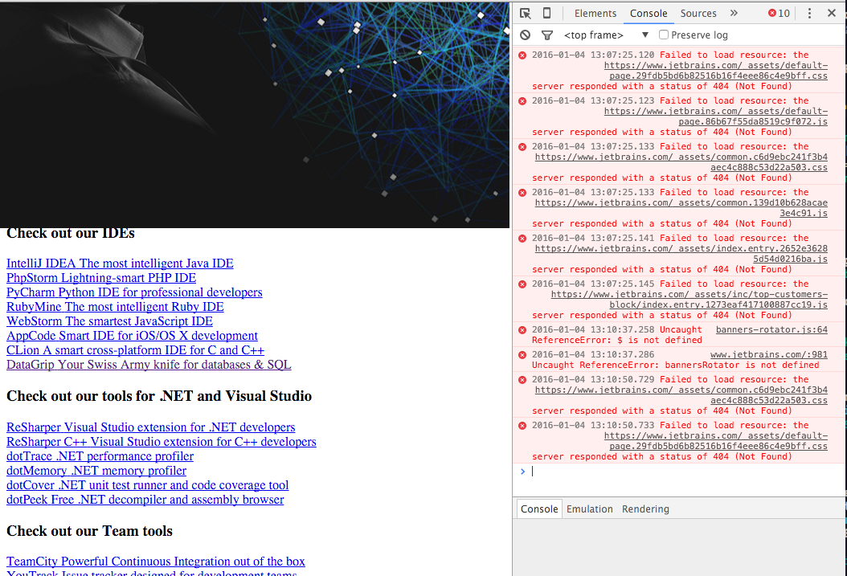Open the console filter funnel icon

click(546, 35)
